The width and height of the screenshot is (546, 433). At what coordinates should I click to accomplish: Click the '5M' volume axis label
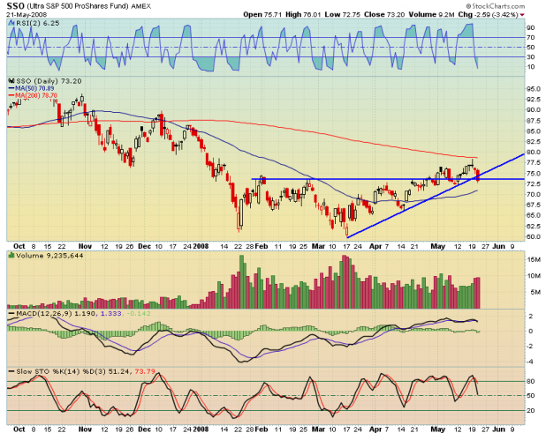[x=535, y=292]
